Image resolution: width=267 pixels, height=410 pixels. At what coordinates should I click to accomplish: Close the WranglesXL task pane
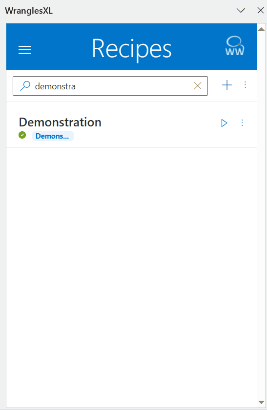261,10
